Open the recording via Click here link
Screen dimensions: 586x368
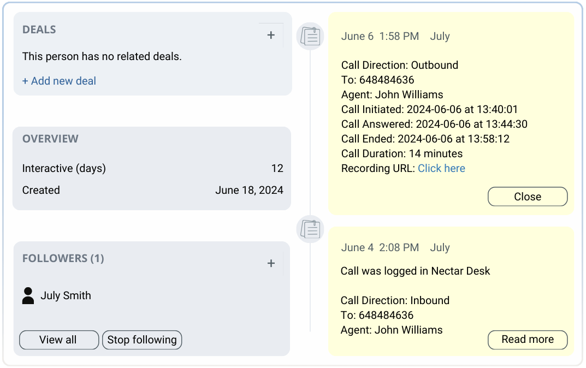click(x=441, y=169)
